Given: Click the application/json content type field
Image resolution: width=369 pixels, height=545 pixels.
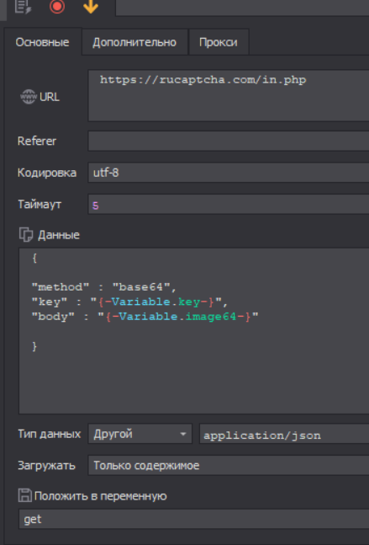Looking at the screenshot, I should (x=284, y=434).
